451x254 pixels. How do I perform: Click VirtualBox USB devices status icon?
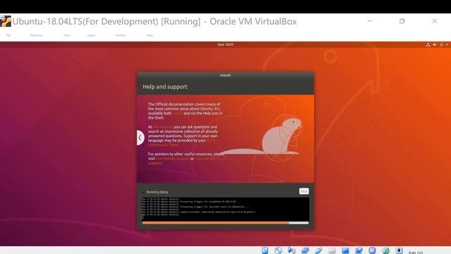point(319,250)
